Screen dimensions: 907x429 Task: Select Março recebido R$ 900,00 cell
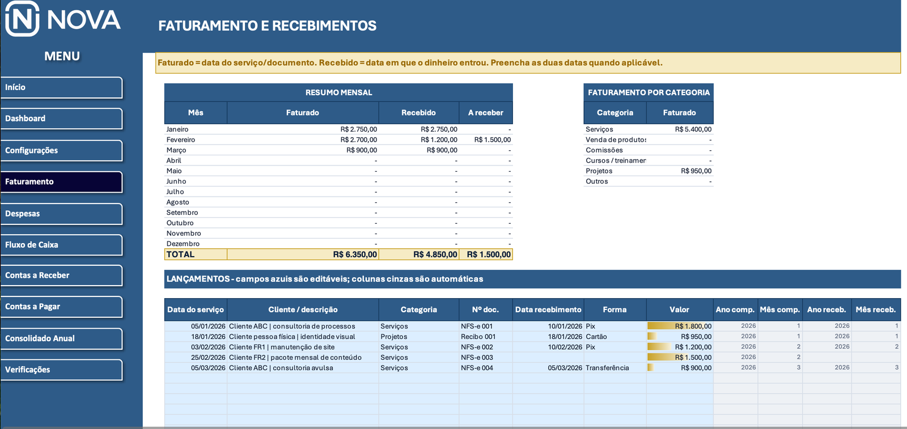point(419,150)
